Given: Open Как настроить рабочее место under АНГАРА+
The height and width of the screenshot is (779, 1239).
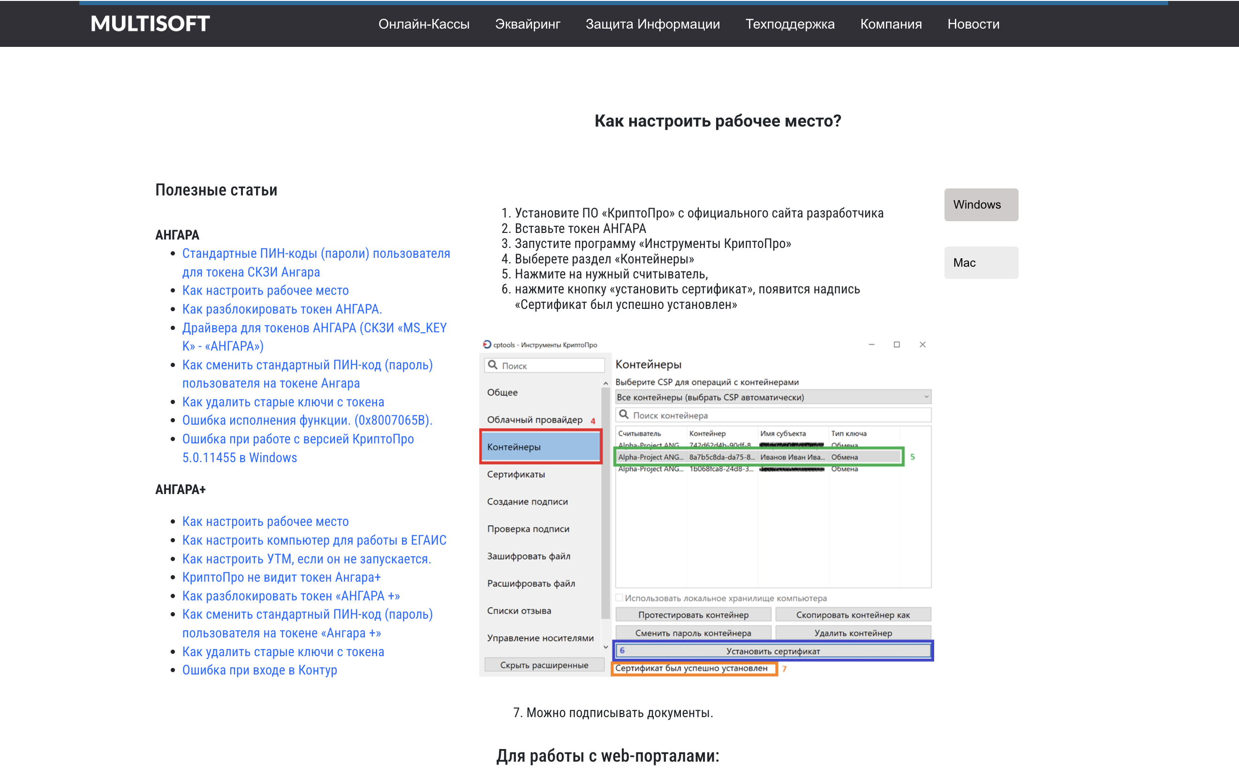Looking at the screenshot, I should (265, 521).
